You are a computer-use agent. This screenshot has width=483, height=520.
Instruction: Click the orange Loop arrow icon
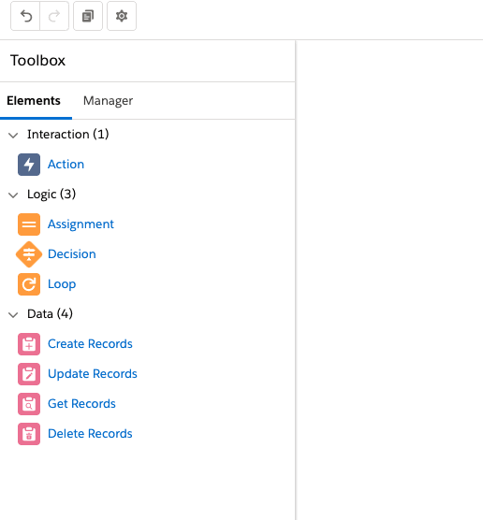[29, 284]
